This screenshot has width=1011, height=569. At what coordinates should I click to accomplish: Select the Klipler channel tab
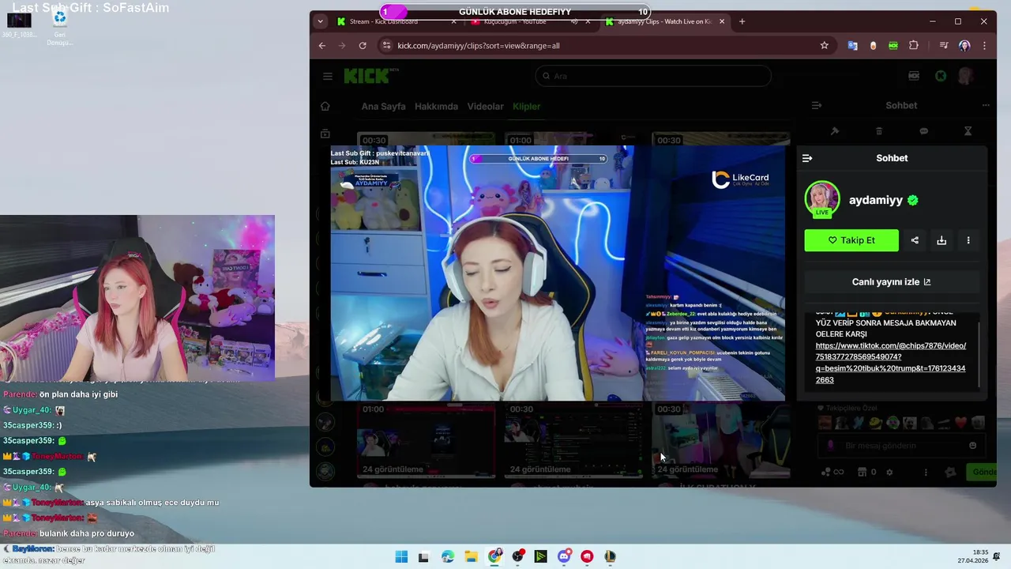527,107
